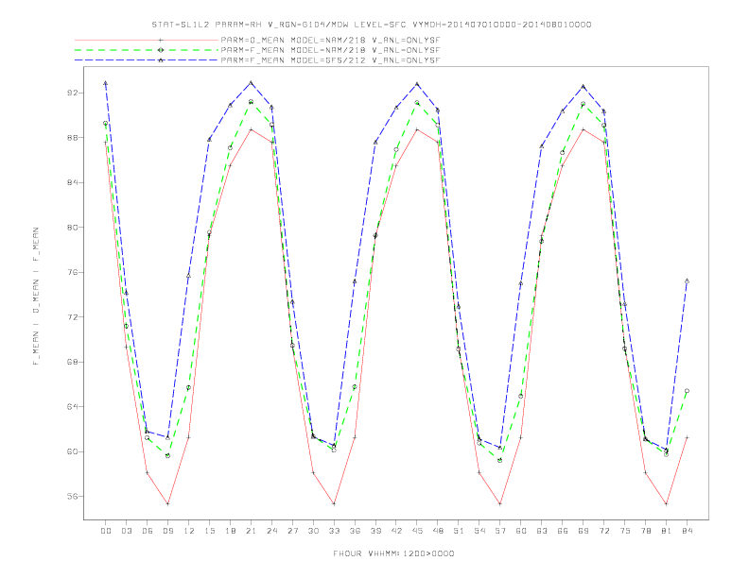Click the x-axis tick label 06
749x578 pixels.
148,531
